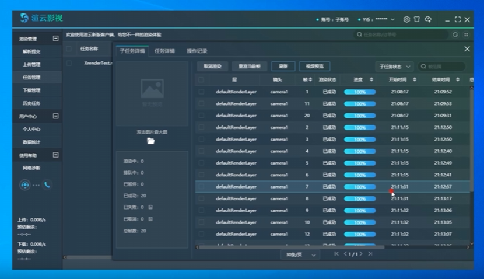
Task: Open online customer service headset icon
Action: [25, 185]
